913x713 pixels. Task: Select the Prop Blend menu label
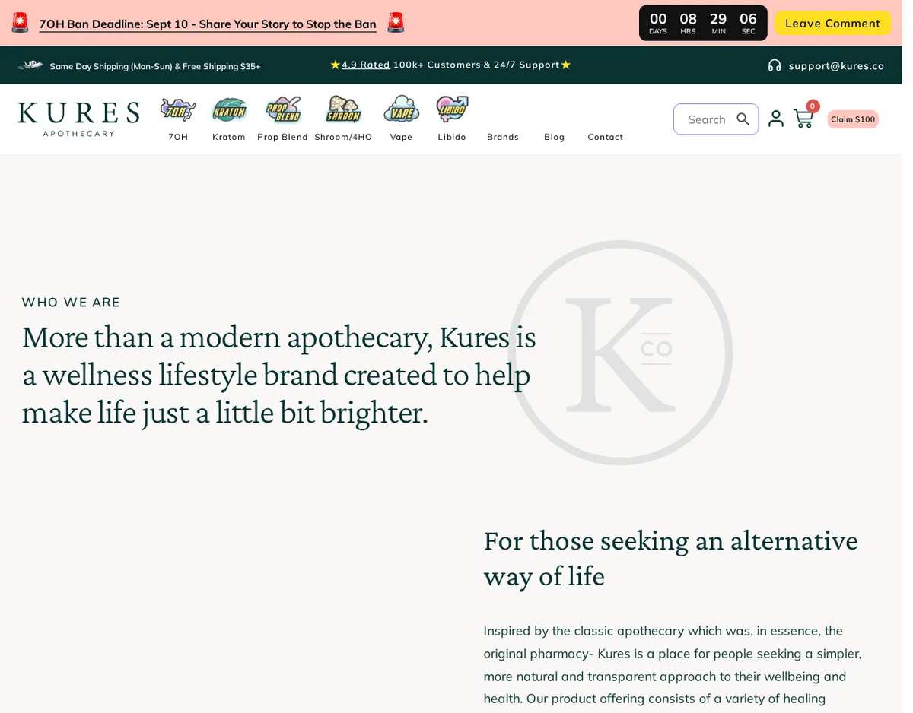(282, 137)
